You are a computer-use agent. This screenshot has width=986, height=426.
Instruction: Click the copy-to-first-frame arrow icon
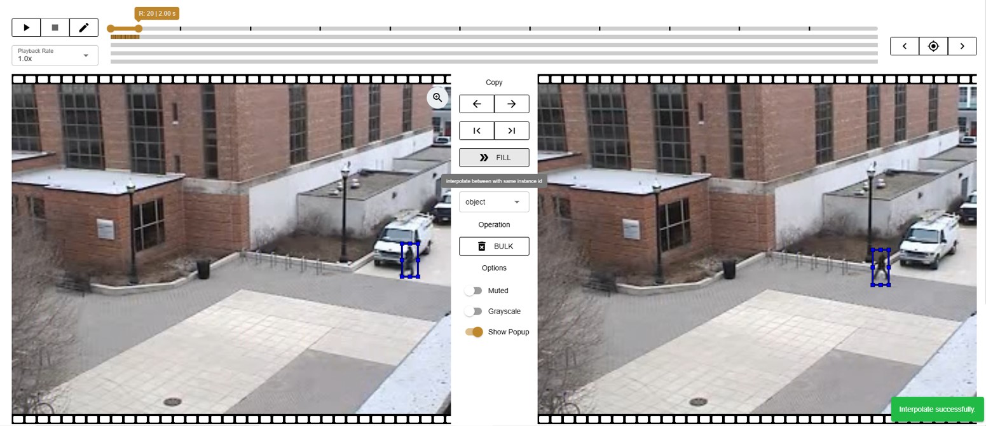477,130
